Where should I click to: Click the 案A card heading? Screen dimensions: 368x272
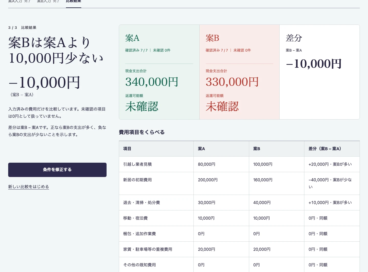[x=132, y=38]
